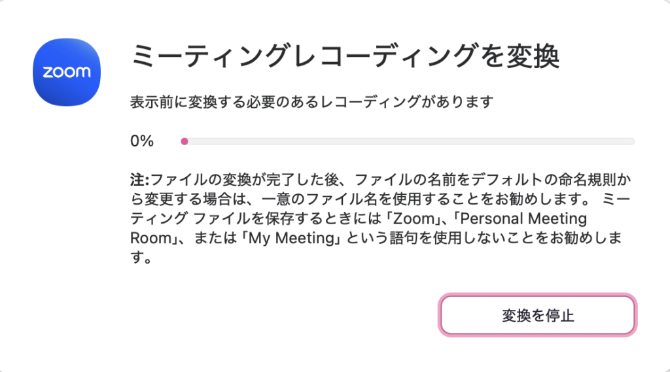Click the pink progress indicator dot
Screen dimensions: 670x372
185,141
